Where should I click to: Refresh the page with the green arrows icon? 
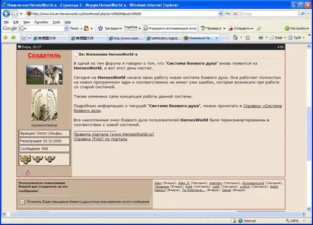(x=227, y=14)
